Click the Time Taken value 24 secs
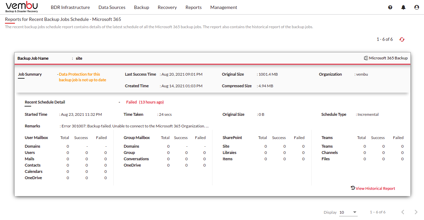The height and width of the screenshot is (220, 424). point(165,114)
